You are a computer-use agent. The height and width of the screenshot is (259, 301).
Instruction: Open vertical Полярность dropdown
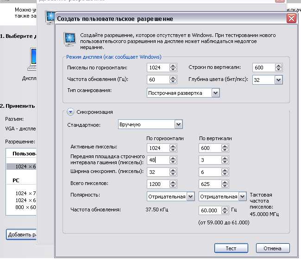[x=242, y=197]
